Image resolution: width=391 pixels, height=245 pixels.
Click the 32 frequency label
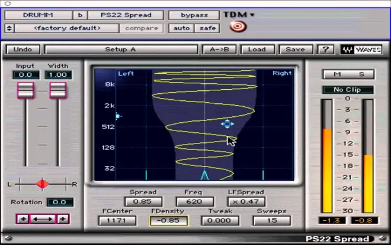[x=110, y=168]
